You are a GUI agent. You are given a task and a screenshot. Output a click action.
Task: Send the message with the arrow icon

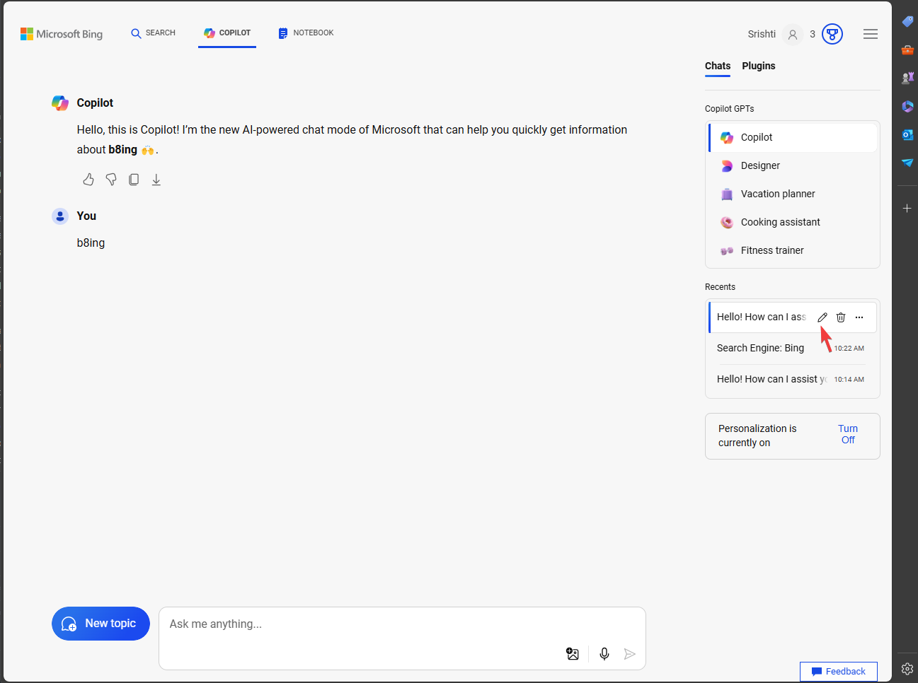(x=630, y=654)
